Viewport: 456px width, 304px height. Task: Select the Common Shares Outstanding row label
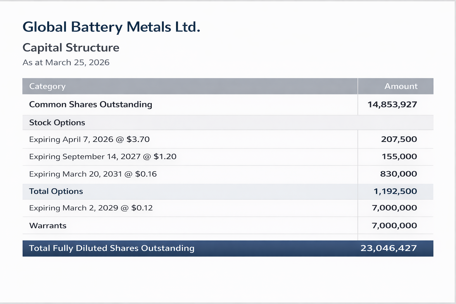click(91, 104)
